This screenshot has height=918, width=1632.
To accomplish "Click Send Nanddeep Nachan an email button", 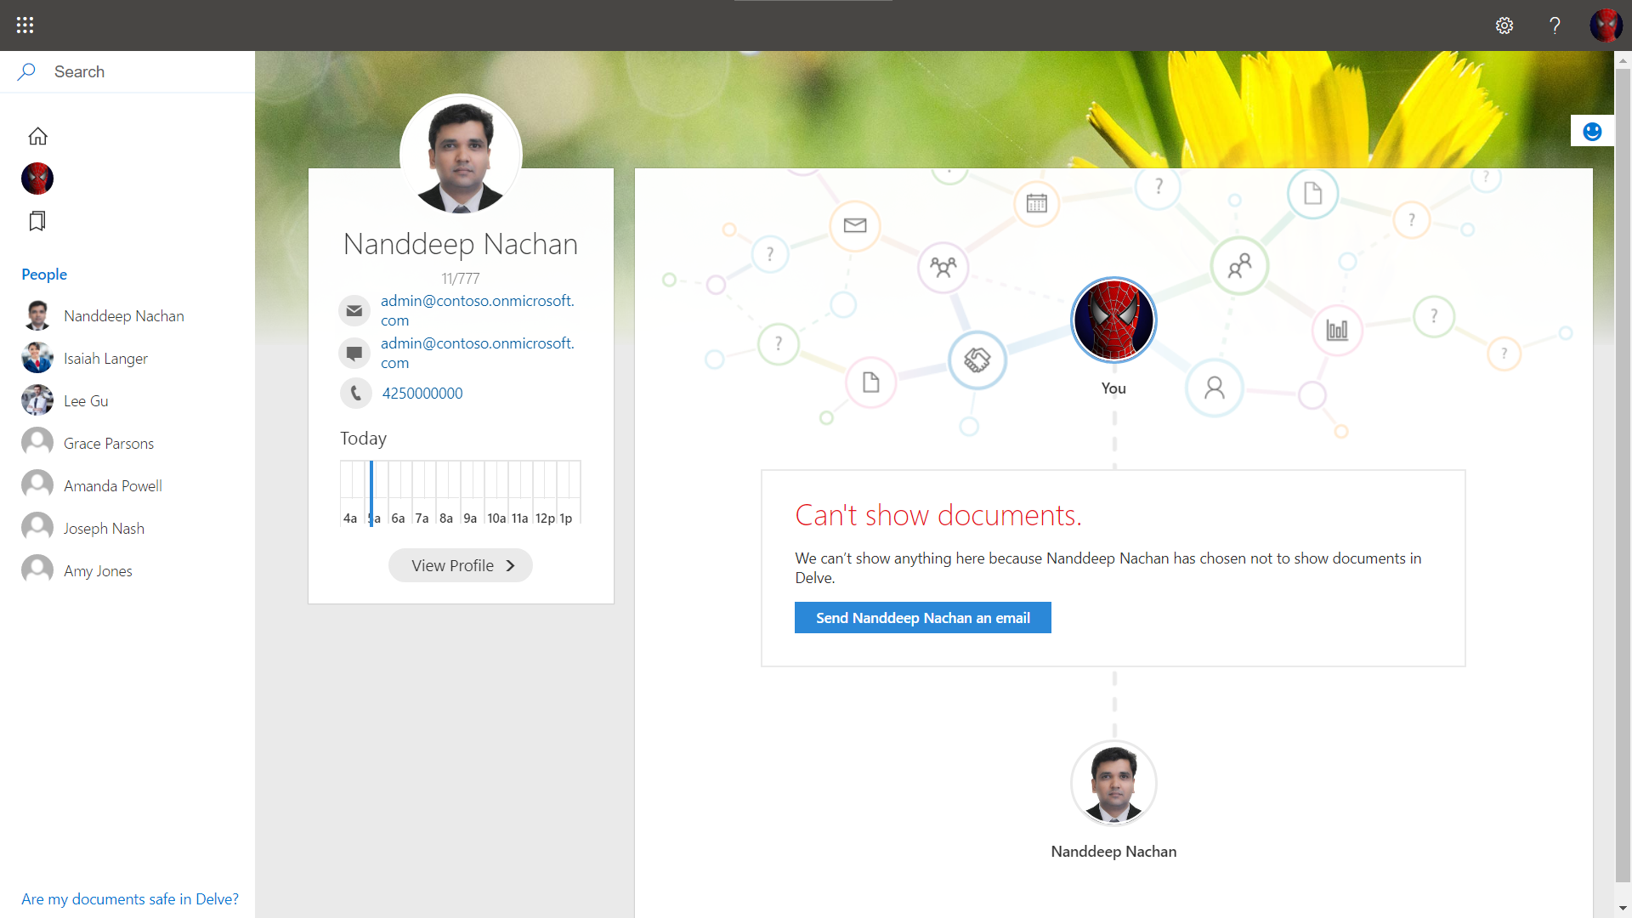I will (922, 618).
